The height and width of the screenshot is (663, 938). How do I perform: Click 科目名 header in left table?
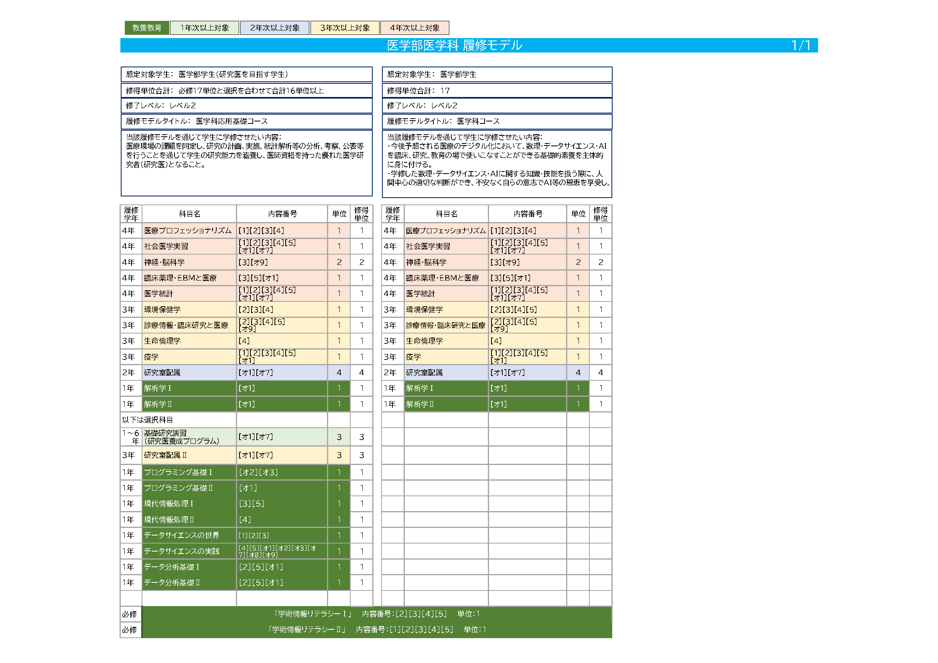click(189, 214)
